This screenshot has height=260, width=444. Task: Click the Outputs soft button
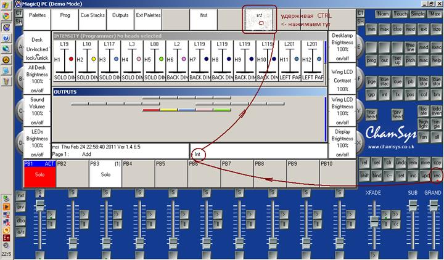(x=120, y=20)
